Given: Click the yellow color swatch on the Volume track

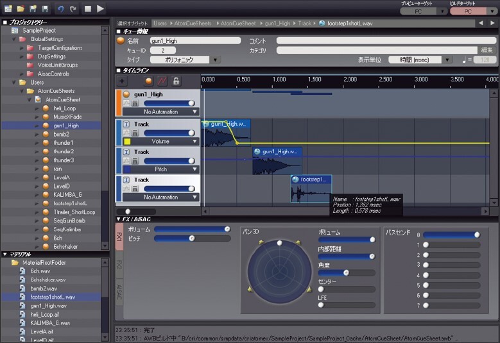Looking at the screenshot, I should point(126,141).
